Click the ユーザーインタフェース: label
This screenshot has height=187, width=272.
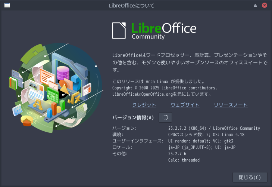pos(138,141)
